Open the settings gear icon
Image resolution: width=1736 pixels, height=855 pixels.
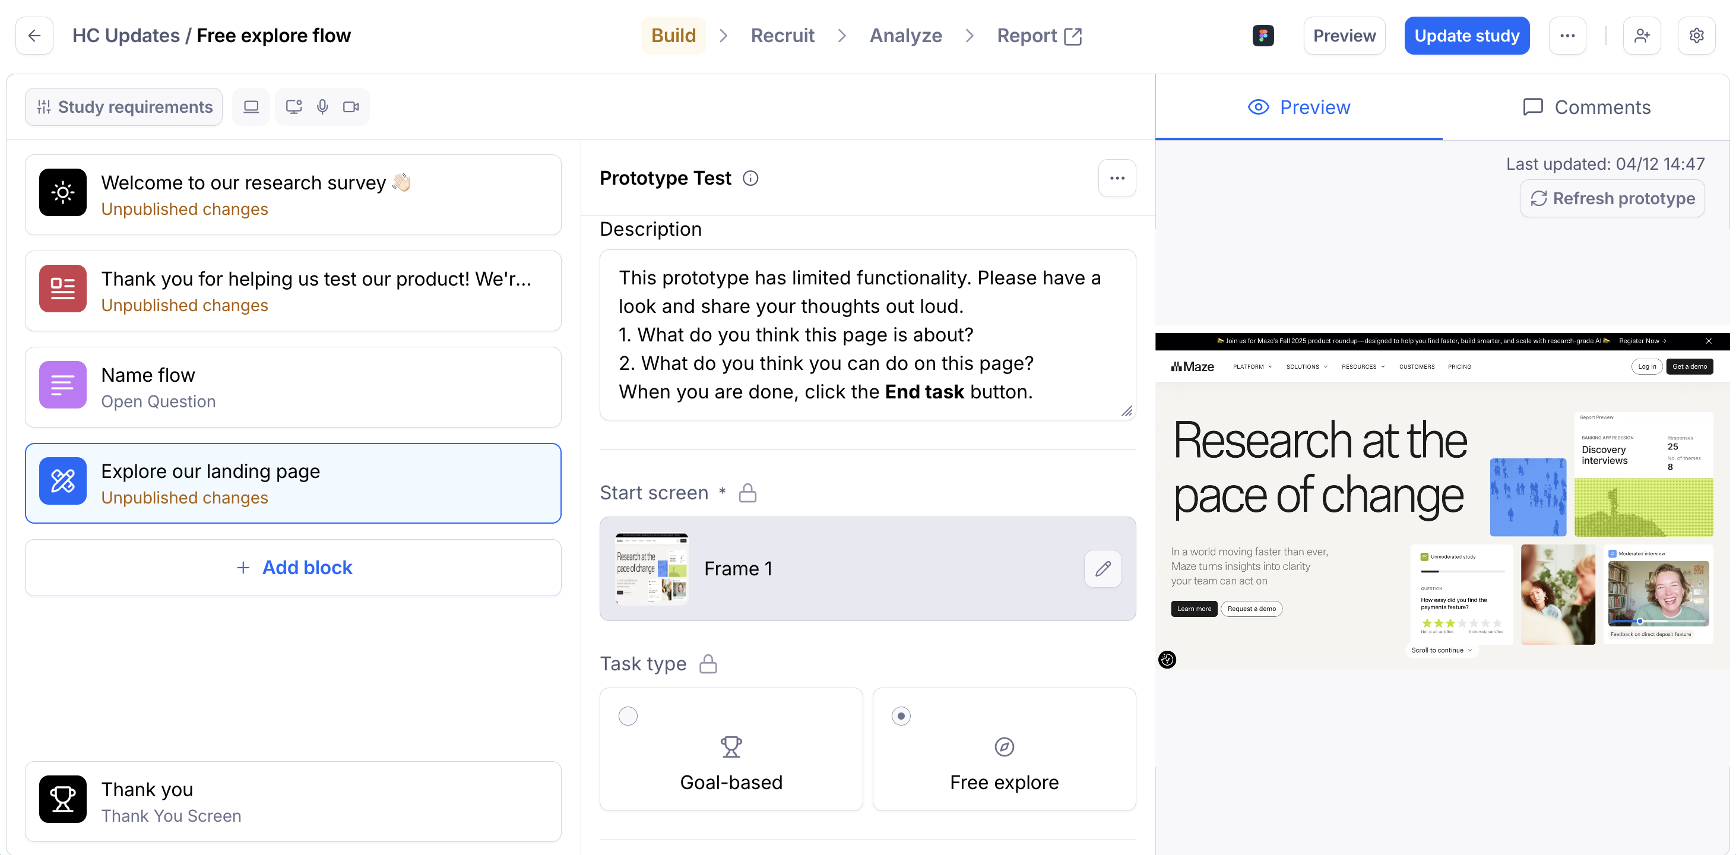coord(1697,36)
